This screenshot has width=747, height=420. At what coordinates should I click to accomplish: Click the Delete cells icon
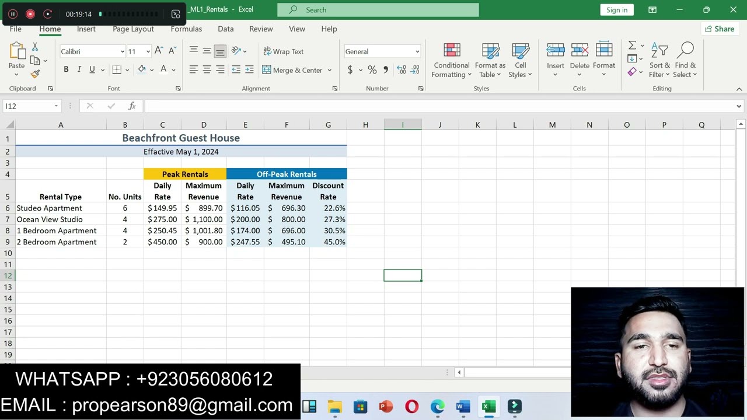click(580, 51)
